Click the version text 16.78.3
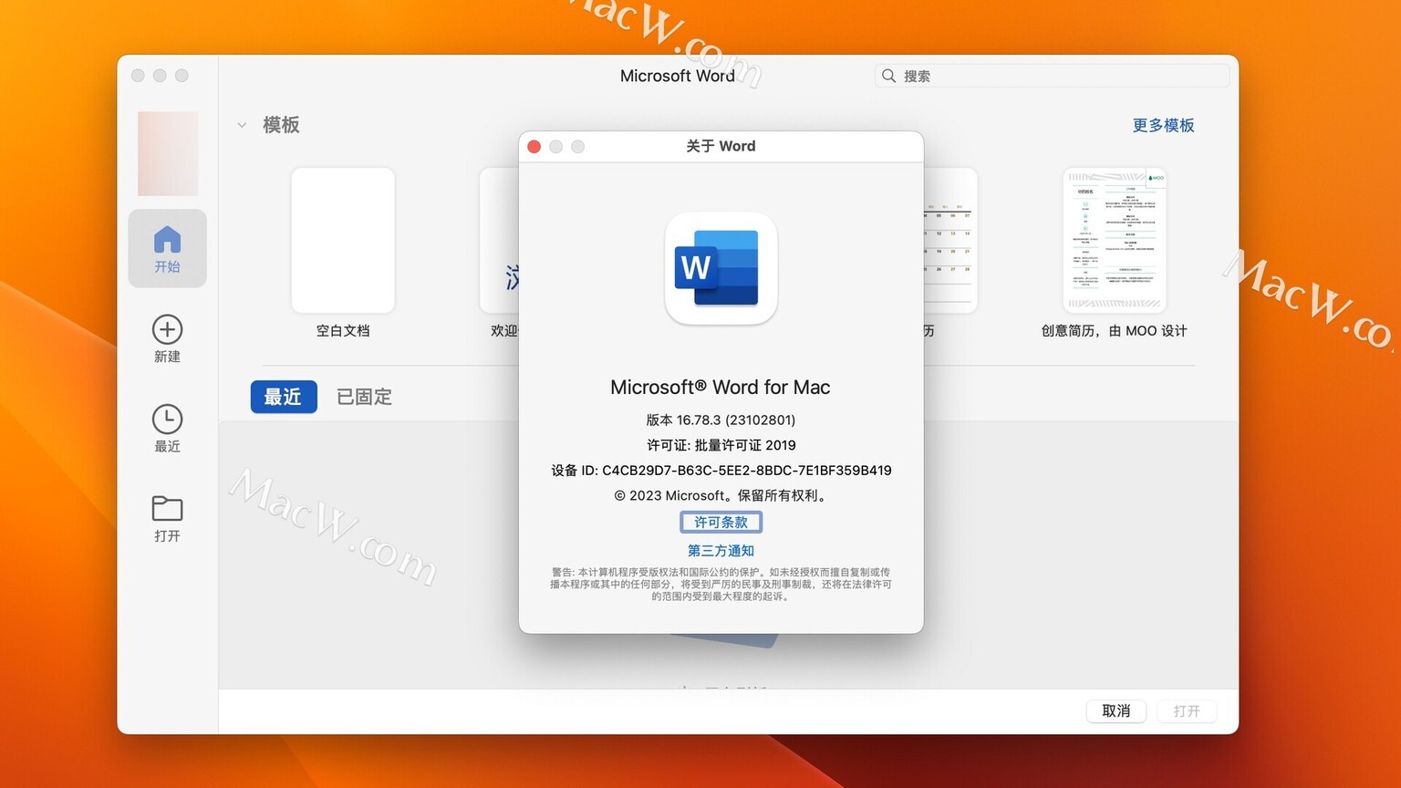Screen dimensions: 1401x788 [x=721, y=420]
